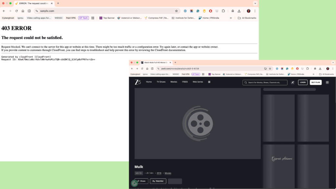Screen dimensions: 336x189
Task: Open Downloads in the sonyliv window toolbar
Action: [x=239, y=11]
